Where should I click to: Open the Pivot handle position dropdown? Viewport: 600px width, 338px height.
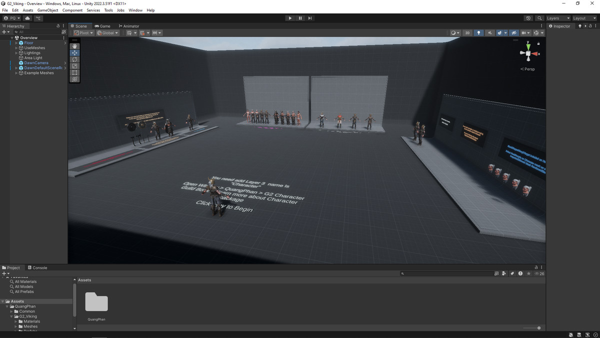click(x=83, y=33)
